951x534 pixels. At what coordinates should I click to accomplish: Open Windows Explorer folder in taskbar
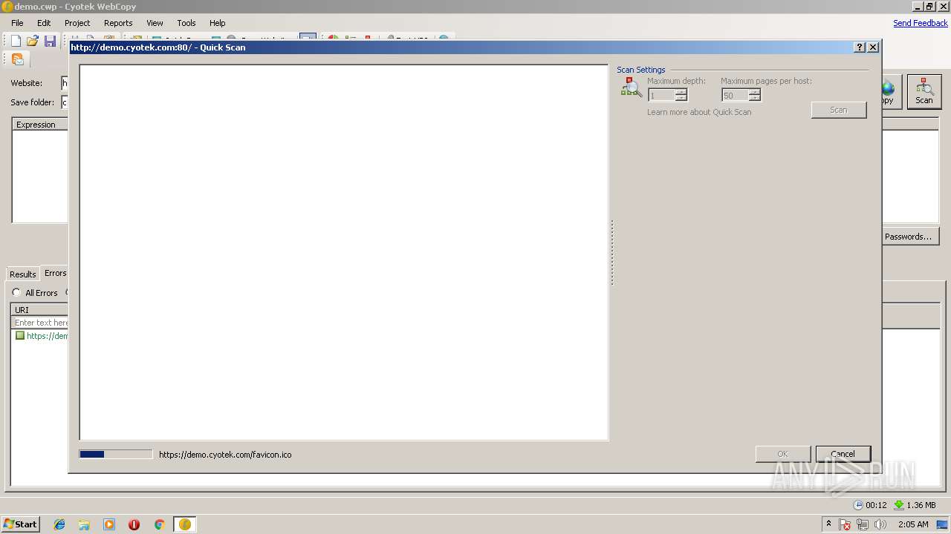(84, 524)
